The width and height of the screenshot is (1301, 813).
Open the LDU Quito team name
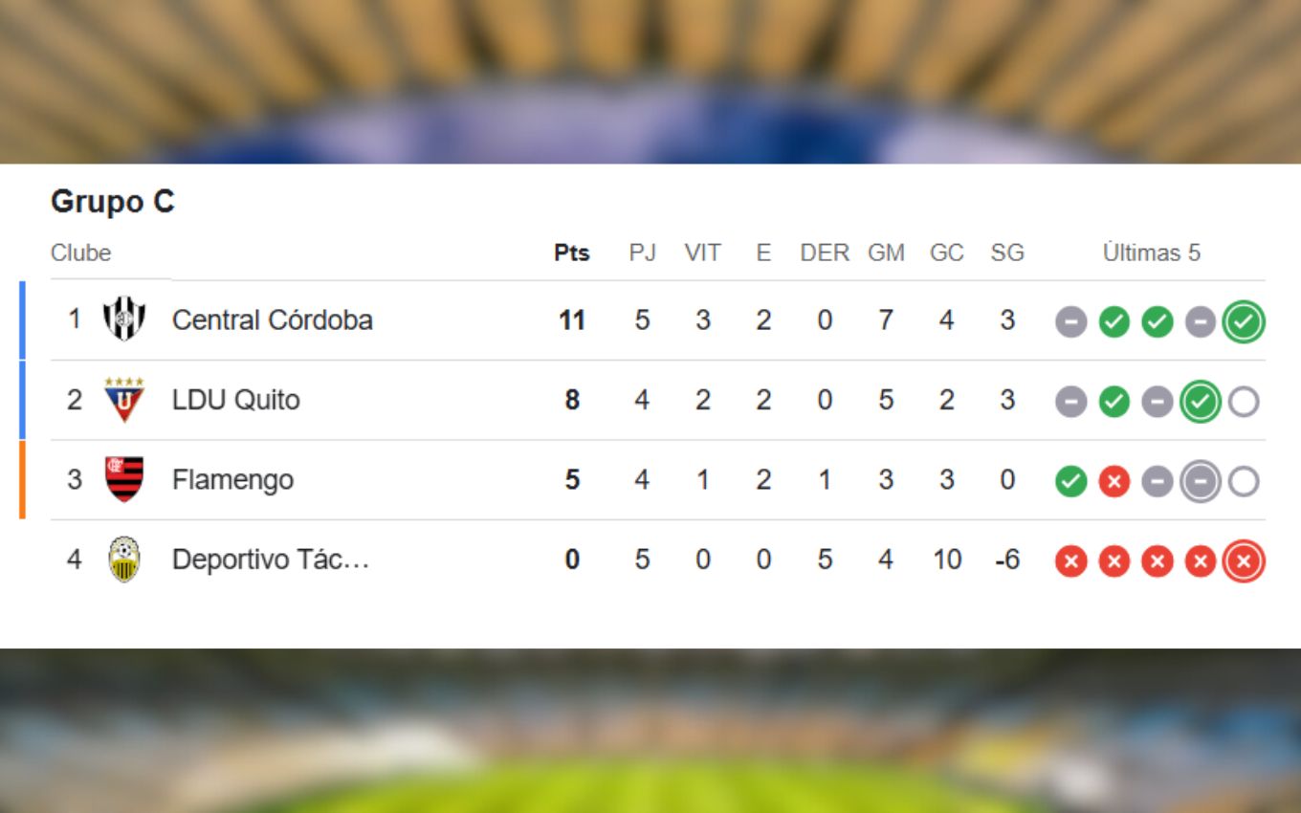point(235,400)
